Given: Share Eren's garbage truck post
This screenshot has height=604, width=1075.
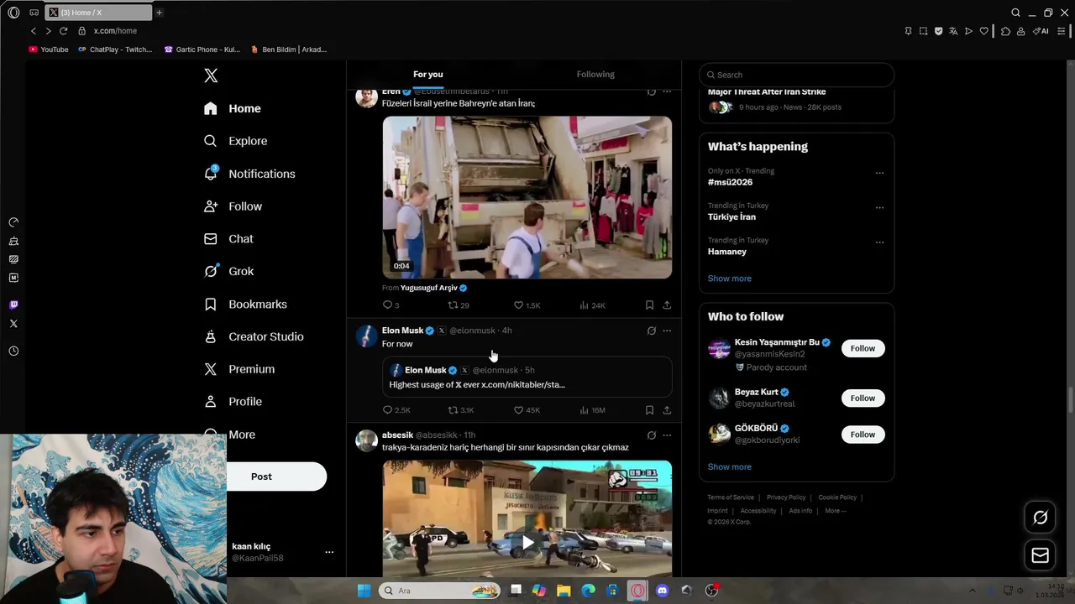Looking at the screenshot, I should 667,305.
